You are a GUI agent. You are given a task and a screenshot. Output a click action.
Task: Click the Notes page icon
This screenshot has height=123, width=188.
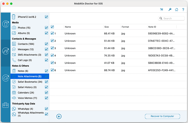click(14, 71)
